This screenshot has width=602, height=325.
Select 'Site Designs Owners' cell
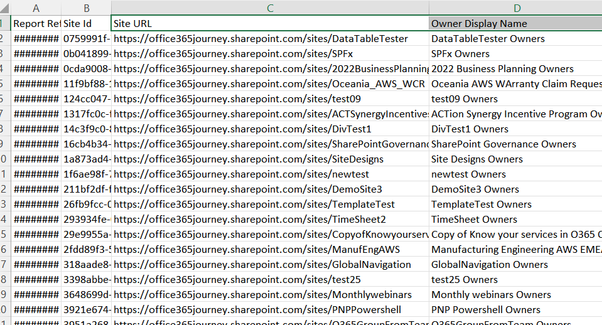click(515, 159)
